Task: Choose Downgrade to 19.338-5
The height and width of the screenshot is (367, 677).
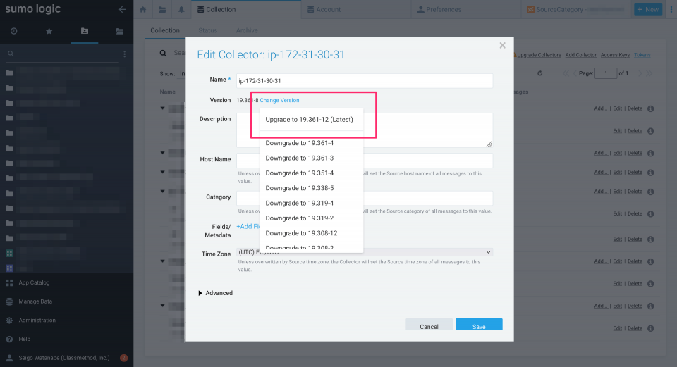Action: tap(299, 188)
